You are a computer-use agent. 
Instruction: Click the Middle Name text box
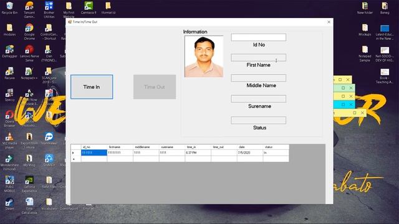[x=258, y=78]
